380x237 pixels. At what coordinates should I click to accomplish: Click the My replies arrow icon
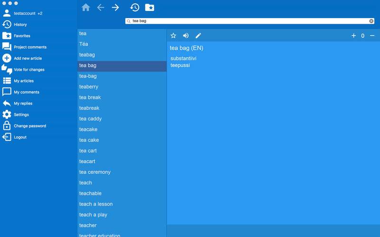click(7, 103)
